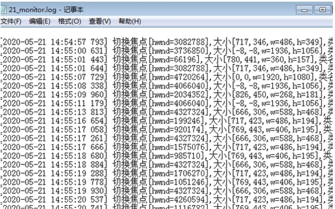Open the 格式(O) menu

click(x=70, y=22)
